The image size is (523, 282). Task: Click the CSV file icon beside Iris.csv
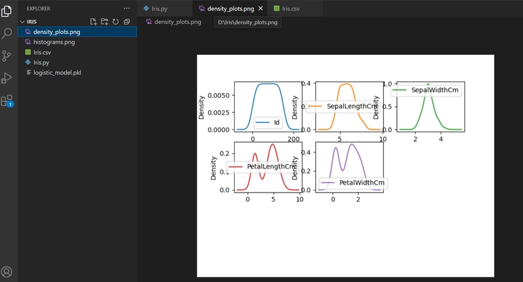point(28,52)
